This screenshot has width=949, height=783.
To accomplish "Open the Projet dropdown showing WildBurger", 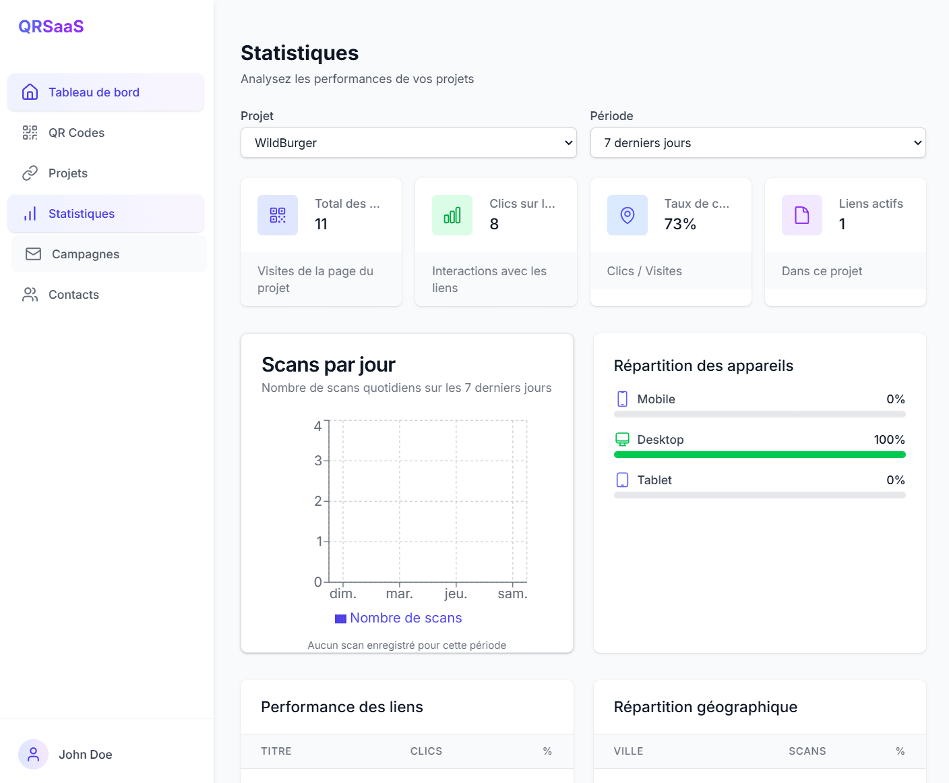I will click(408, 143).
